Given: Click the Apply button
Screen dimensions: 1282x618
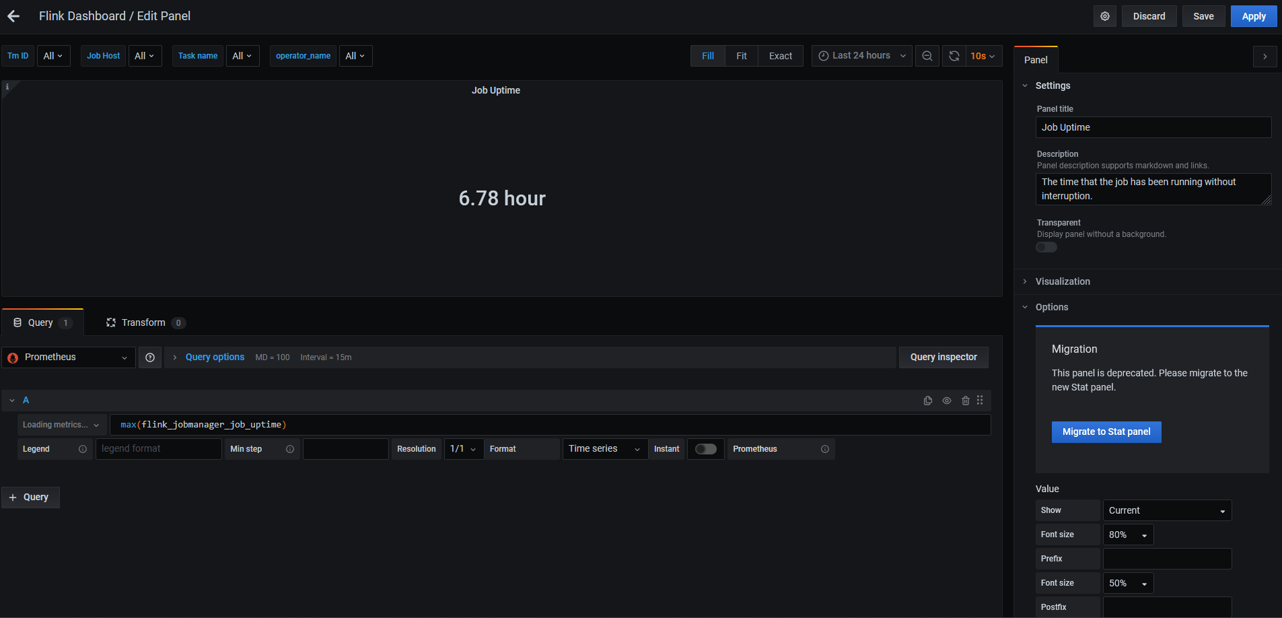Looking at the screenshot, I should click(1254, 16).
